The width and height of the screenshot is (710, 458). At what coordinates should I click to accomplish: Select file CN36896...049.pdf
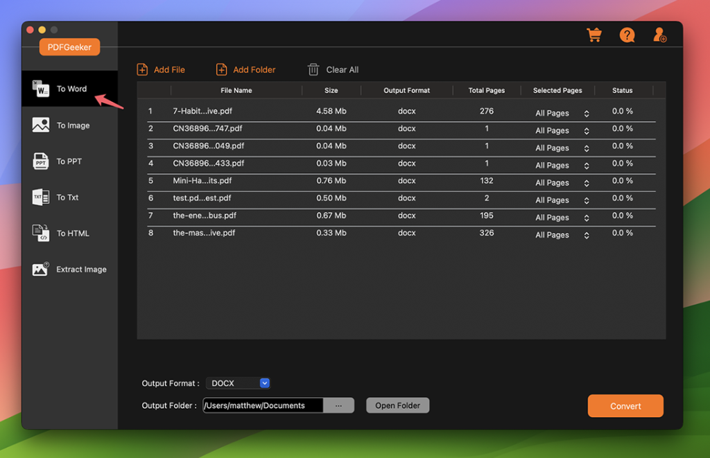point(208,146)
